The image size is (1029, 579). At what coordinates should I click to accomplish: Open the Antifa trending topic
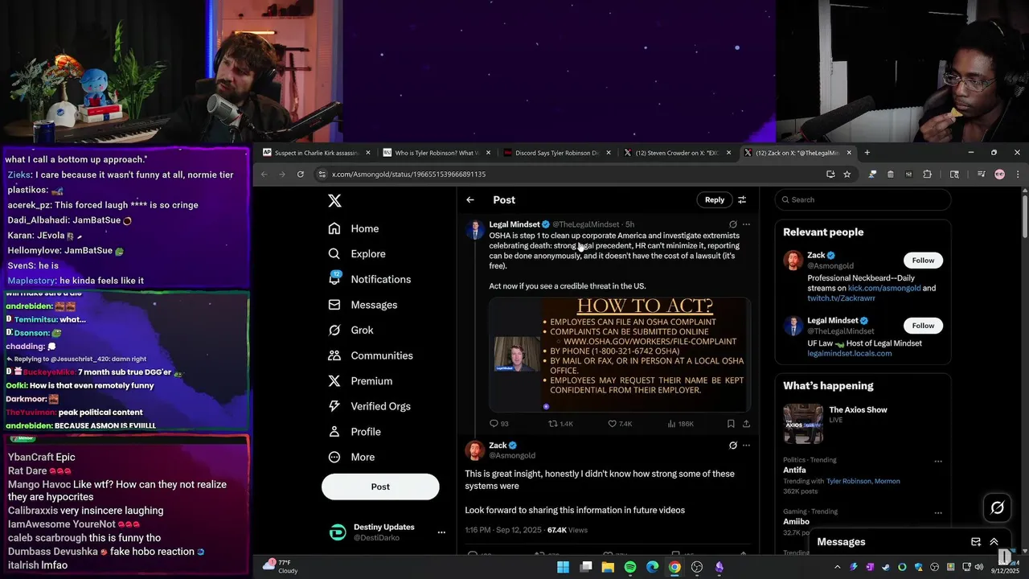click(x=795, y=470)
